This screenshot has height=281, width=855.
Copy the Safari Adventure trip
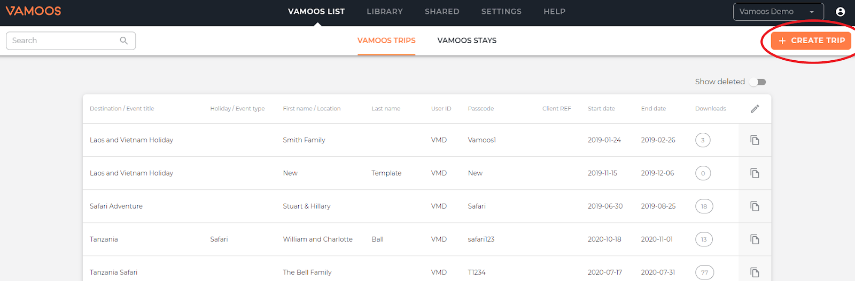pos(755,206)
